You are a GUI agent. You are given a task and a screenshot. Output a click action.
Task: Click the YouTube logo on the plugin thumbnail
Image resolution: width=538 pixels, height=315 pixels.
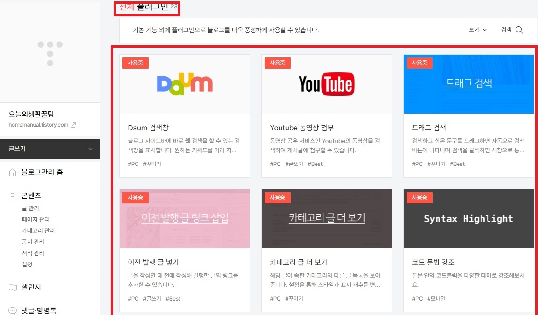[326, 84]
